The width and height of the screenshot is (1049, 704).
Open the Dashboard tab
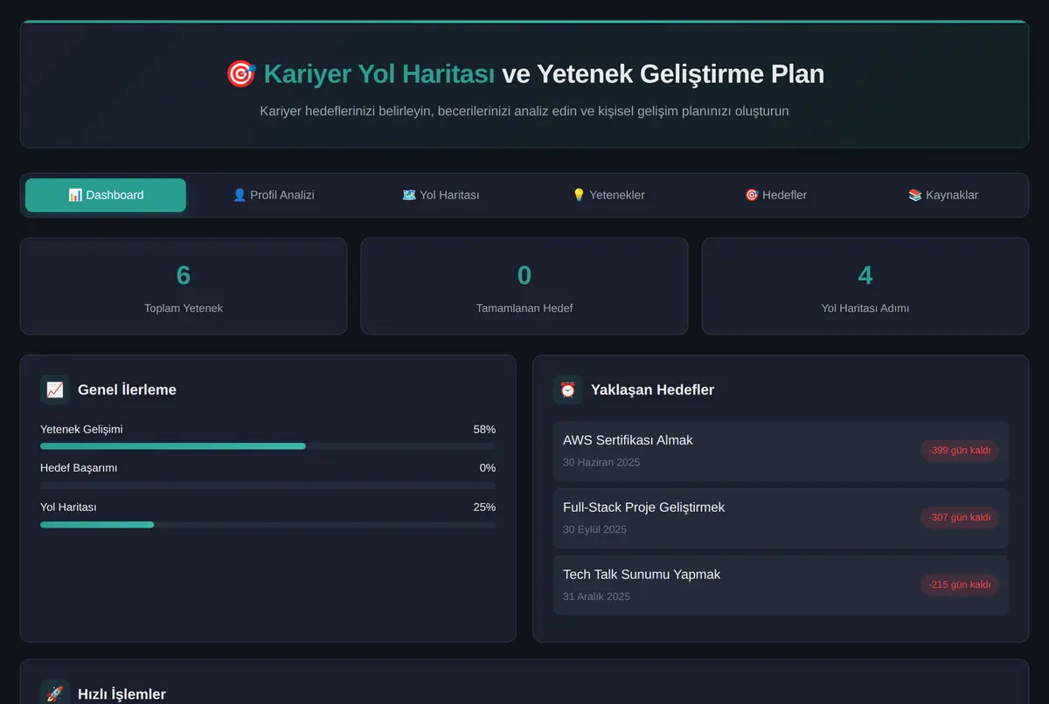click(106, 195)
